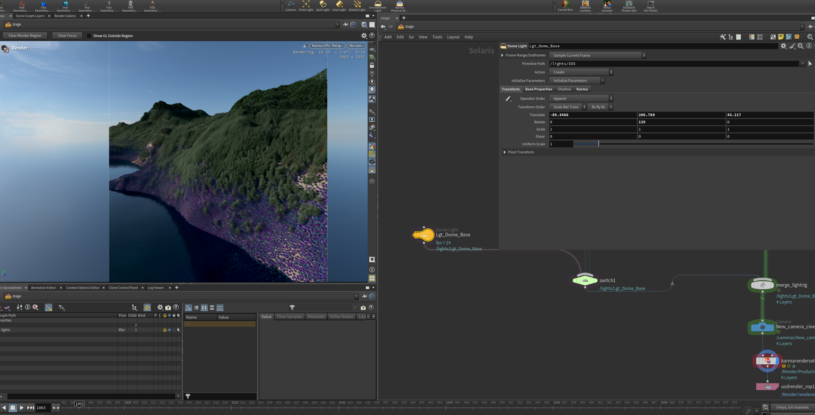
Task: Toggle visibility eye for lights prim
Action: [169, 330]
